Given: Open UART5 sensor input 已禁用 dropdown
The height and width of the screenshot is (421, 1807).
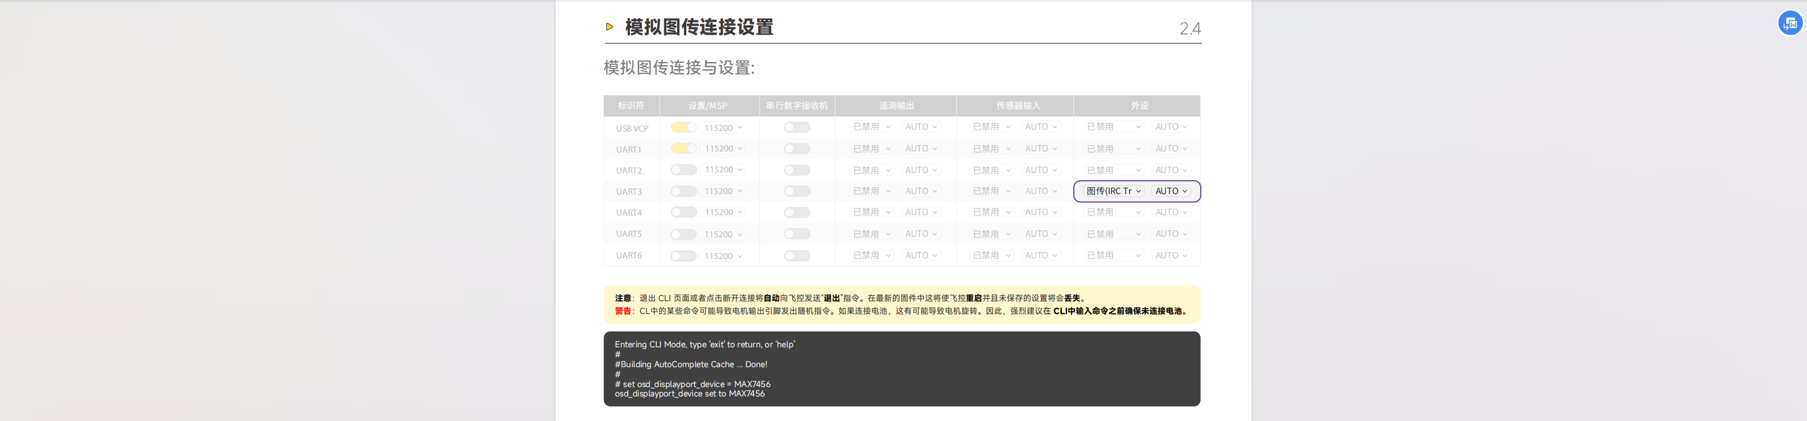Looking at the screenshot, I should 991,234.
